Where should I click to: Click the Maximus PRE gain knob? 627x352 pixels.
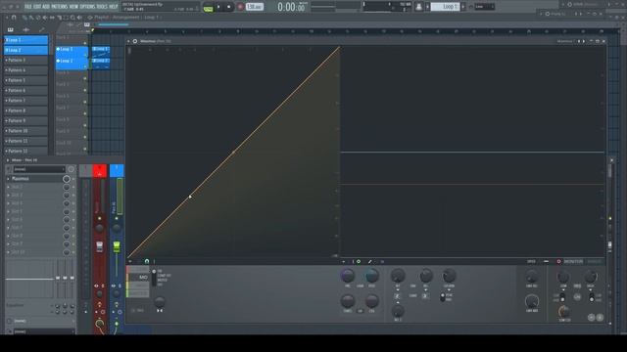coord(348,276)
